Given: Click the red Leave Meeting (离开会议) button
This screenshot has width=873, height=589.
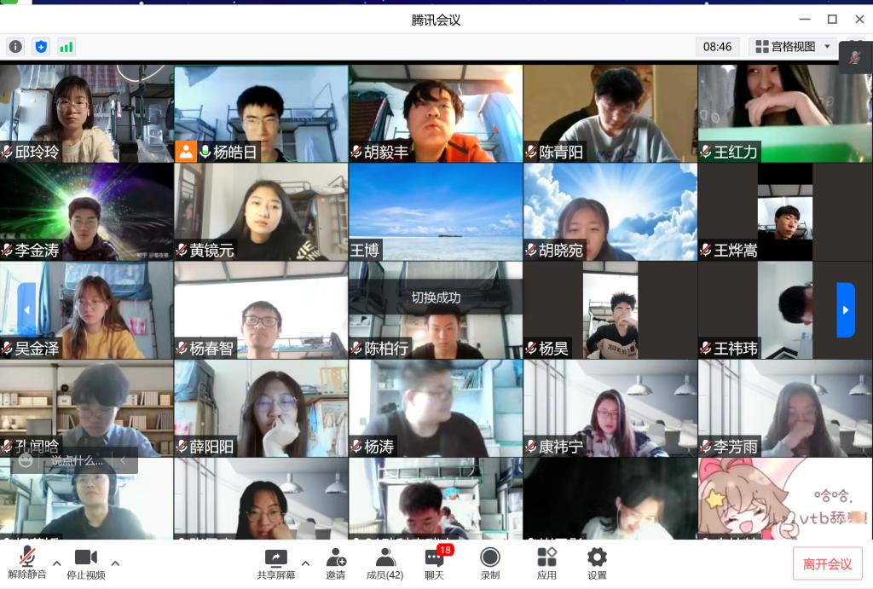Looking at the screenshot, I should click(827, 563).
